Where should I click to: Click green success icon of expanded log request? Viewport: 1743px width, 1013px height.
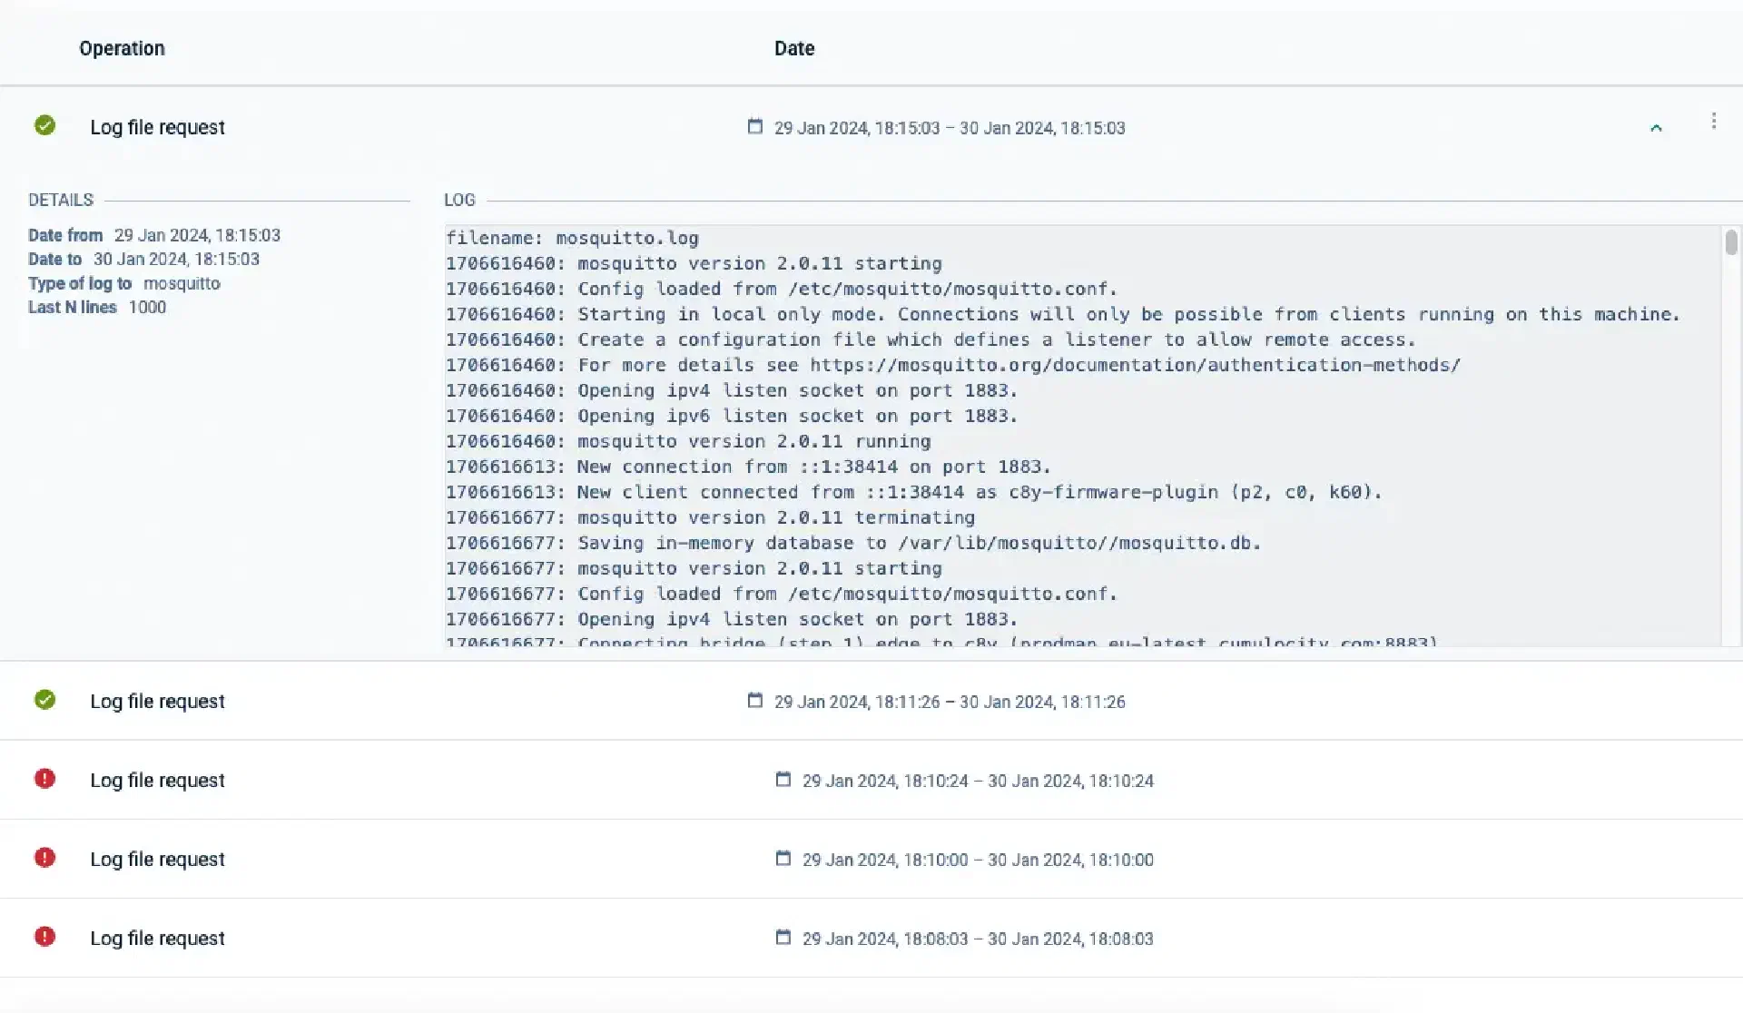tap(44, 125)
